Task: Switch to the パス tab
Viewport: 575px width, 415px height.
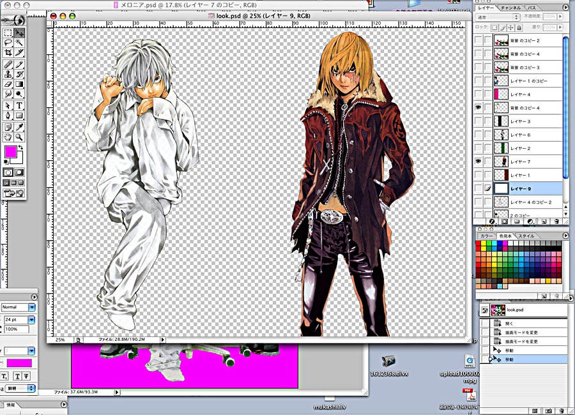Action: point(532,7)
